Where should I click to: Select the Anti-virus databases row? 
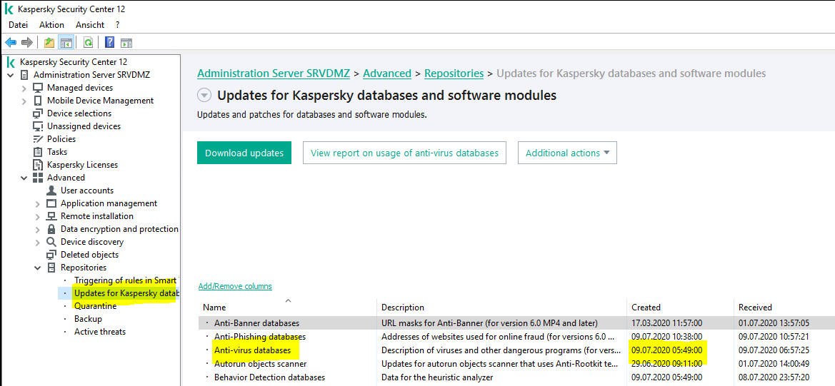click(517, 350)
